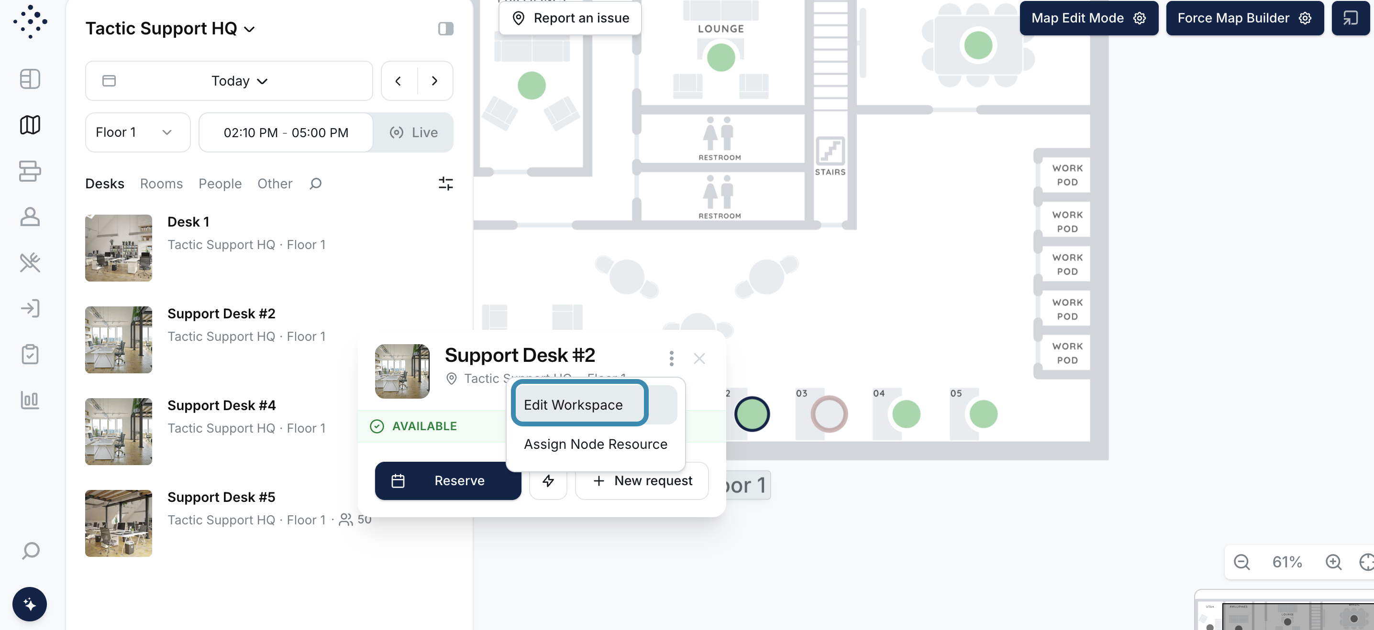
Task: Expand the Tactic Support HQ location dropdown
Action: point(170,28)
